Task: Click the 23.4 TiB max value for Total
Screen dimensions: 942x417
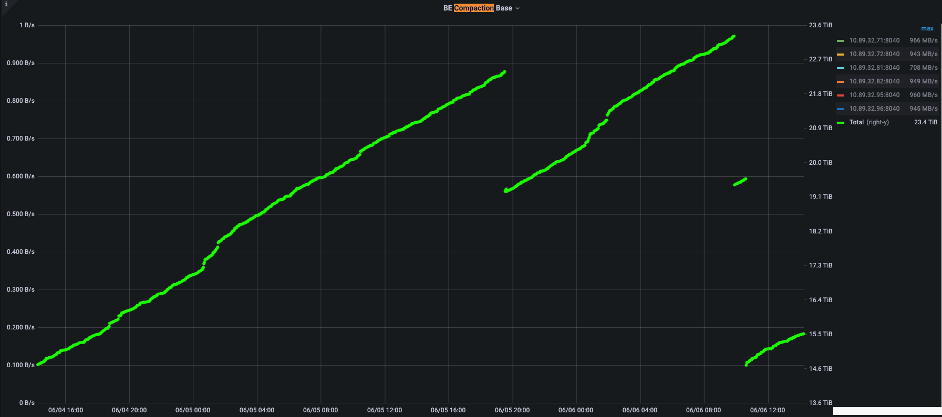Action: pyautogui.click(x=925, y=122)
